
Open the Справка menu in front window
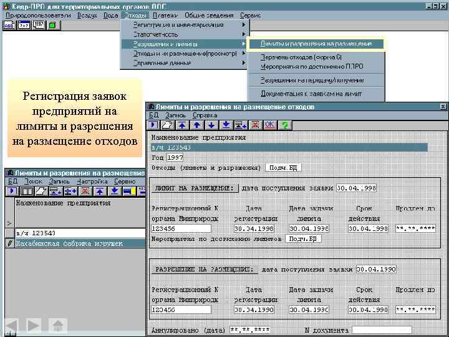click(x=205, y=115)
